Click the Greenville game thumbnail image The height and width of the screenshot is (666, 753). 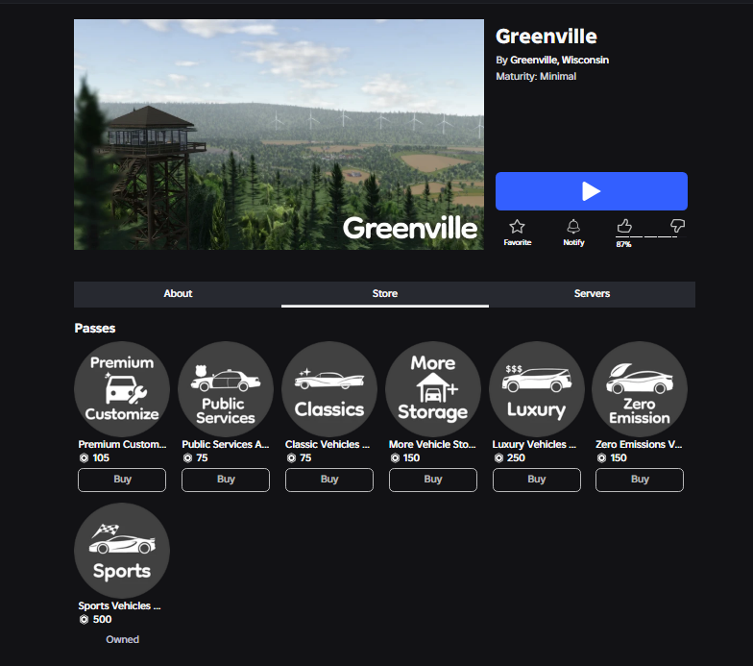point(279,135)
